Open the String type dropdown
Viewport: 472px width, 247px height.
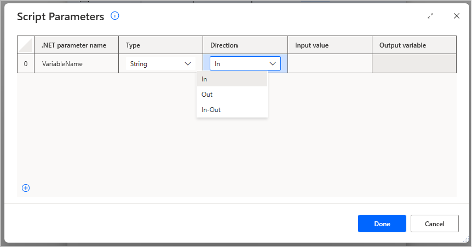(160, 64)
